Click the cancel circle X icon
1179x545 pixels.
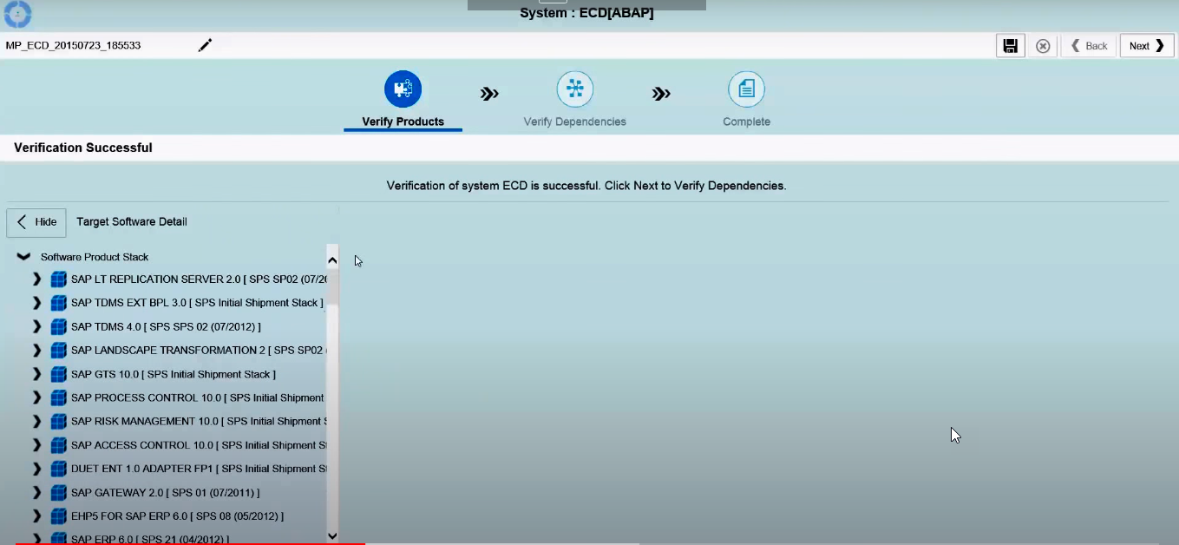pos(1043,46)
